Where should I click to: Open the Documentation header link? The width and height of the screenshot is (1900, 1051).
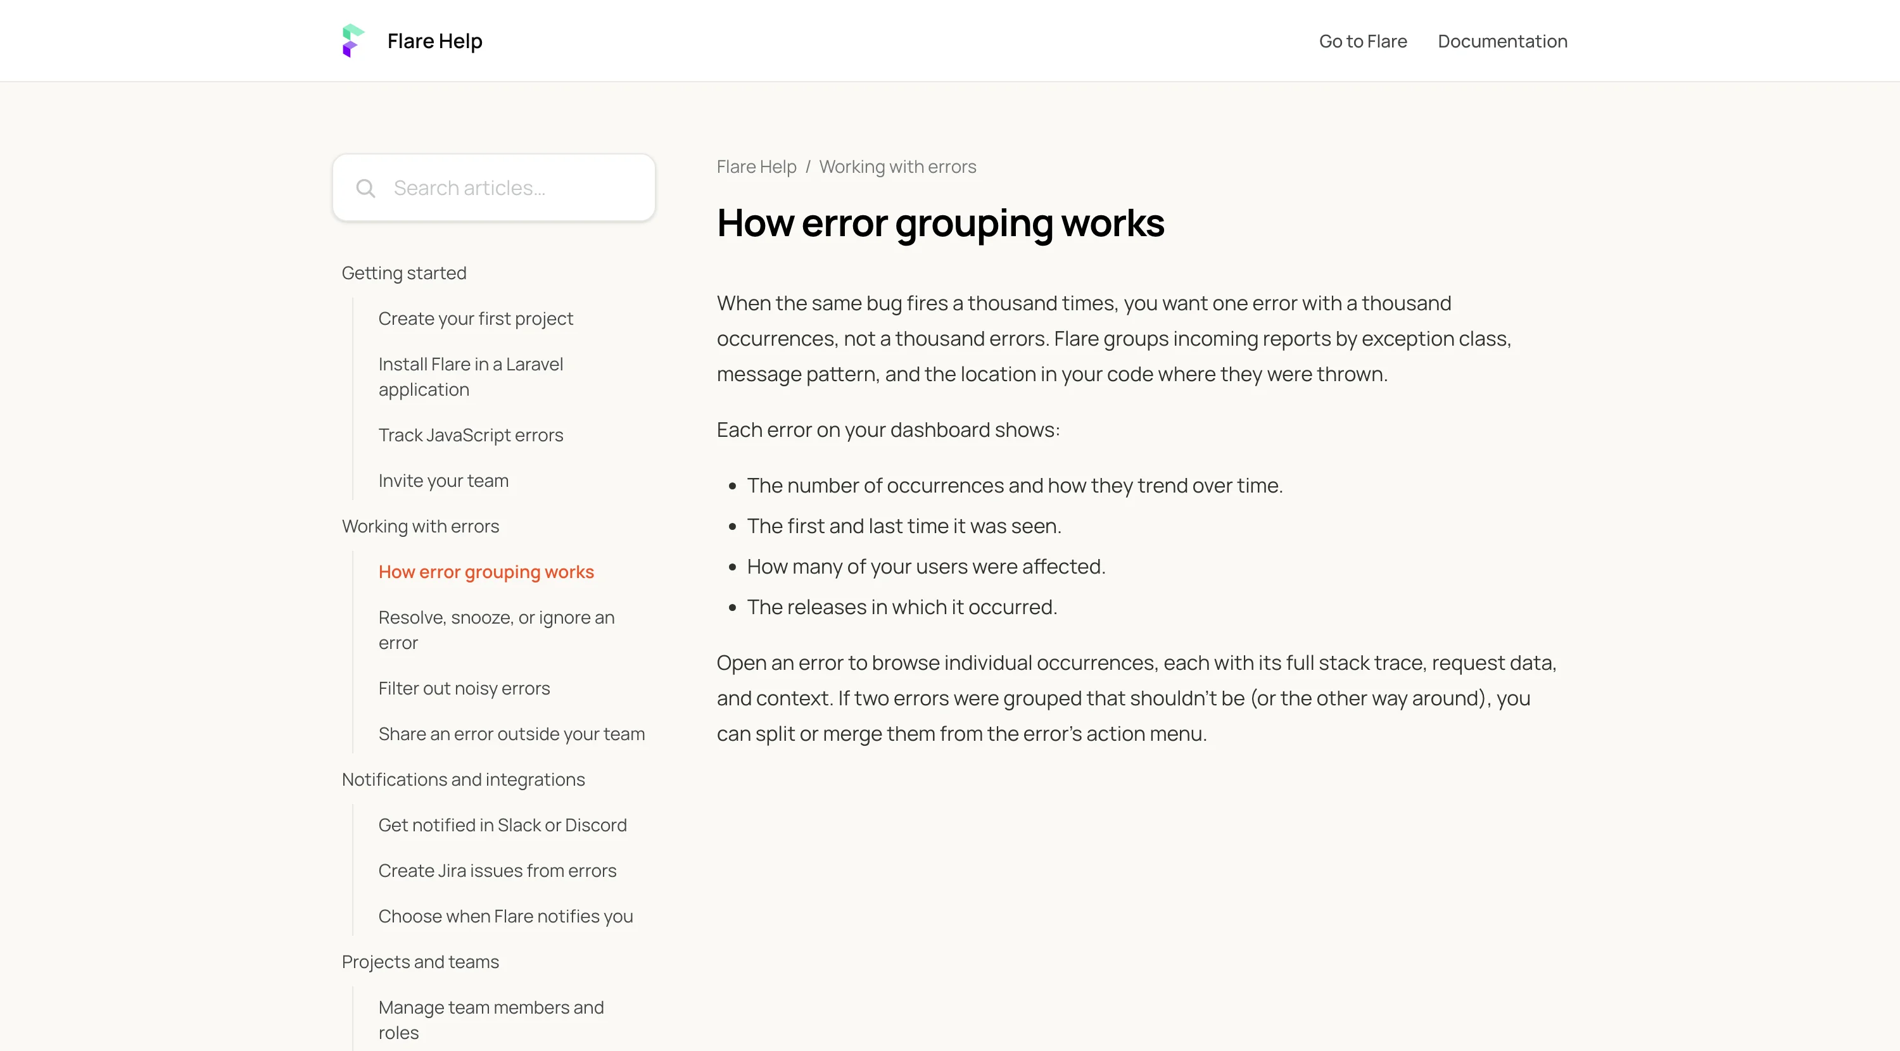1502,41
